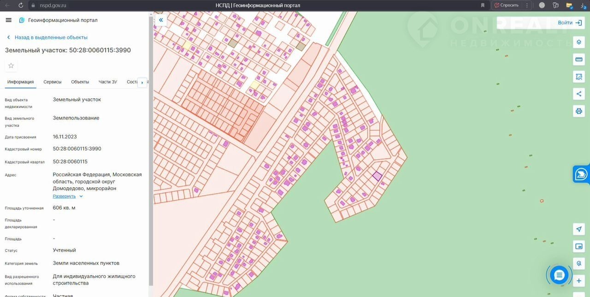Go to my location on map
The image size is (590, 297).
click(x=579, y=229)
